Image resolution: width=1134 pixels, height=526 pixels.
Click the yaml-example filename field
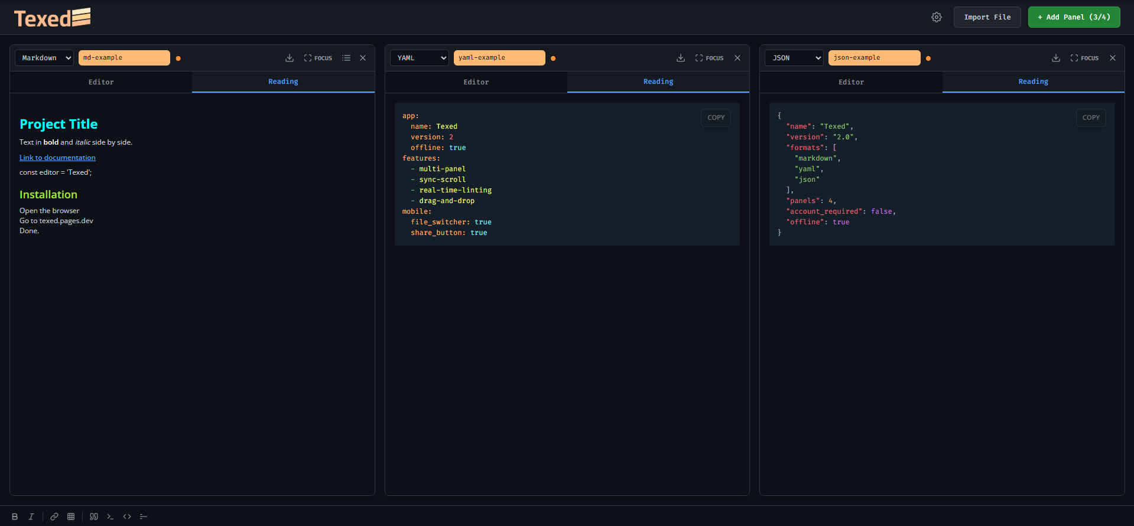click(x=499, y=58)
